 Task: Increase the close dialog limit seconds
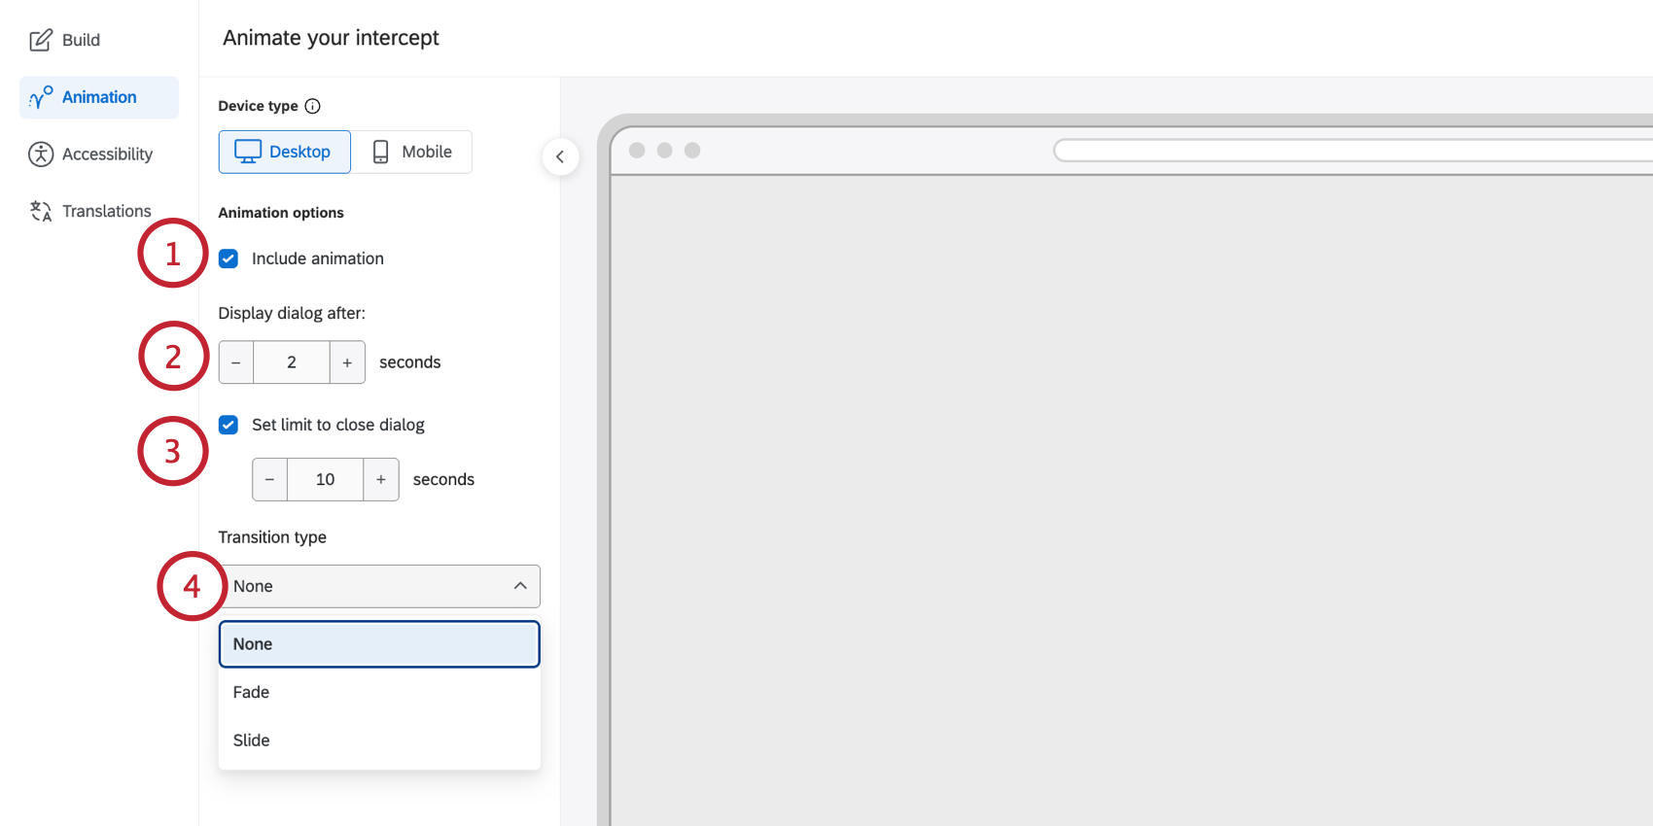381,479
